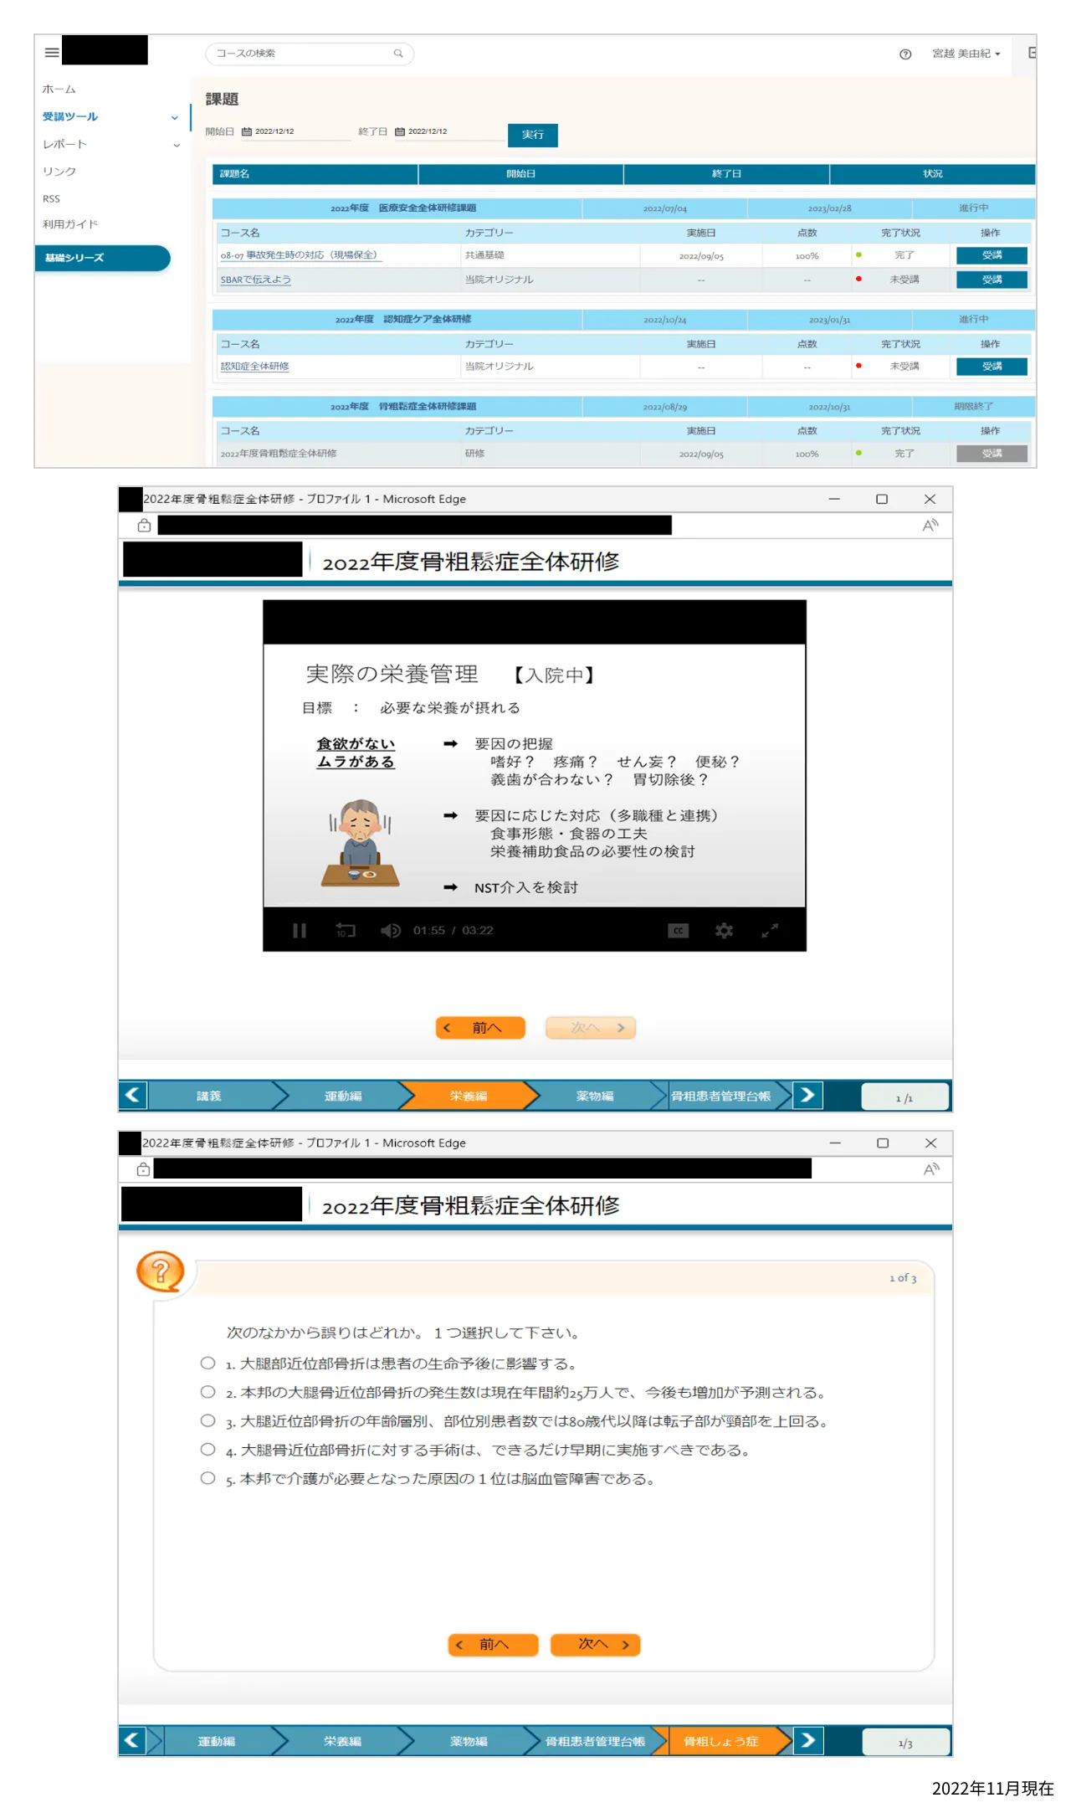Expand the レポート sidebar section

tap(176, 145)
